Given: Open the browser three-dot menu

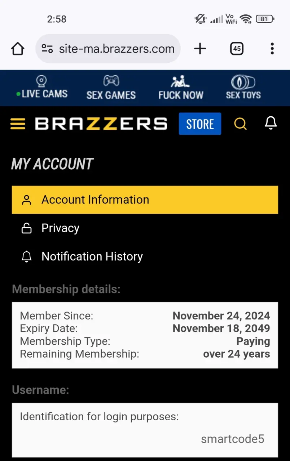Looking at the screenshot, I should [x=272, y=49].
